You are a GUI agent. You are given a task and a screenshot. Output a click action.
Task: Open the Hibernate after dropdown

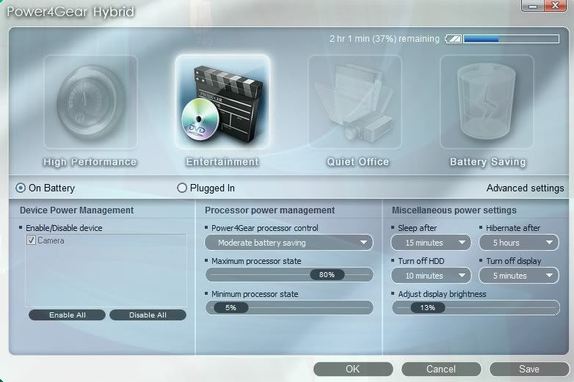(x=519, y=243)
